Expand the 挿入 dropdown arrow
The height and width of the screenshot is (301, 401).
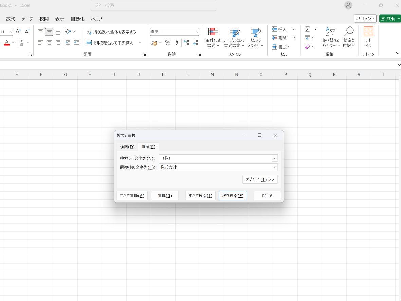click(294, 29)
